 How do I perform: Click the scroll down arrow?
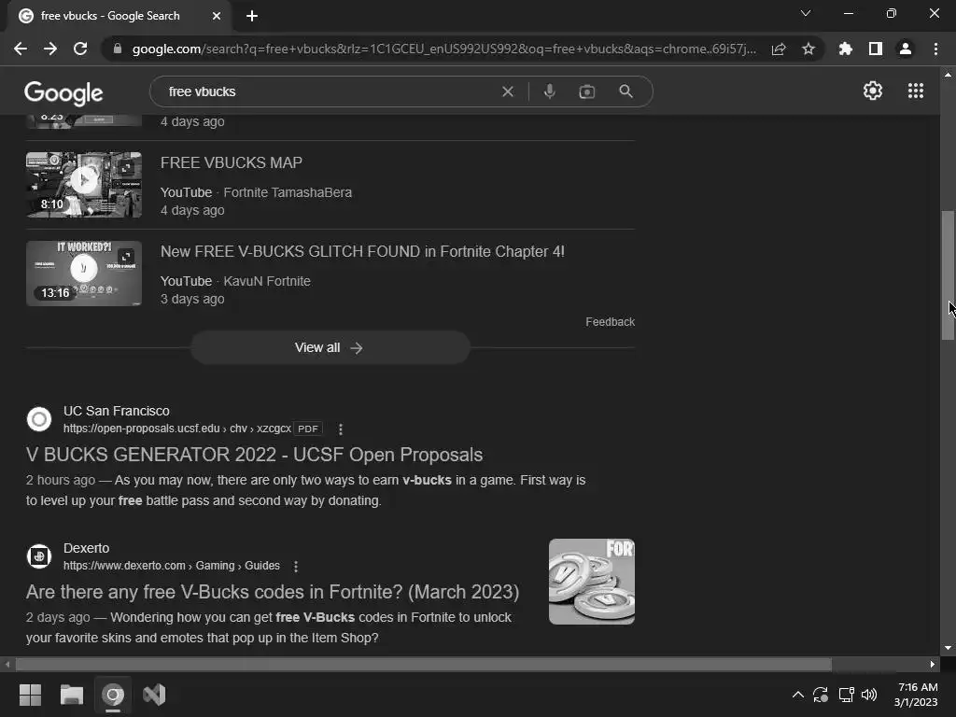click(948, 648)
